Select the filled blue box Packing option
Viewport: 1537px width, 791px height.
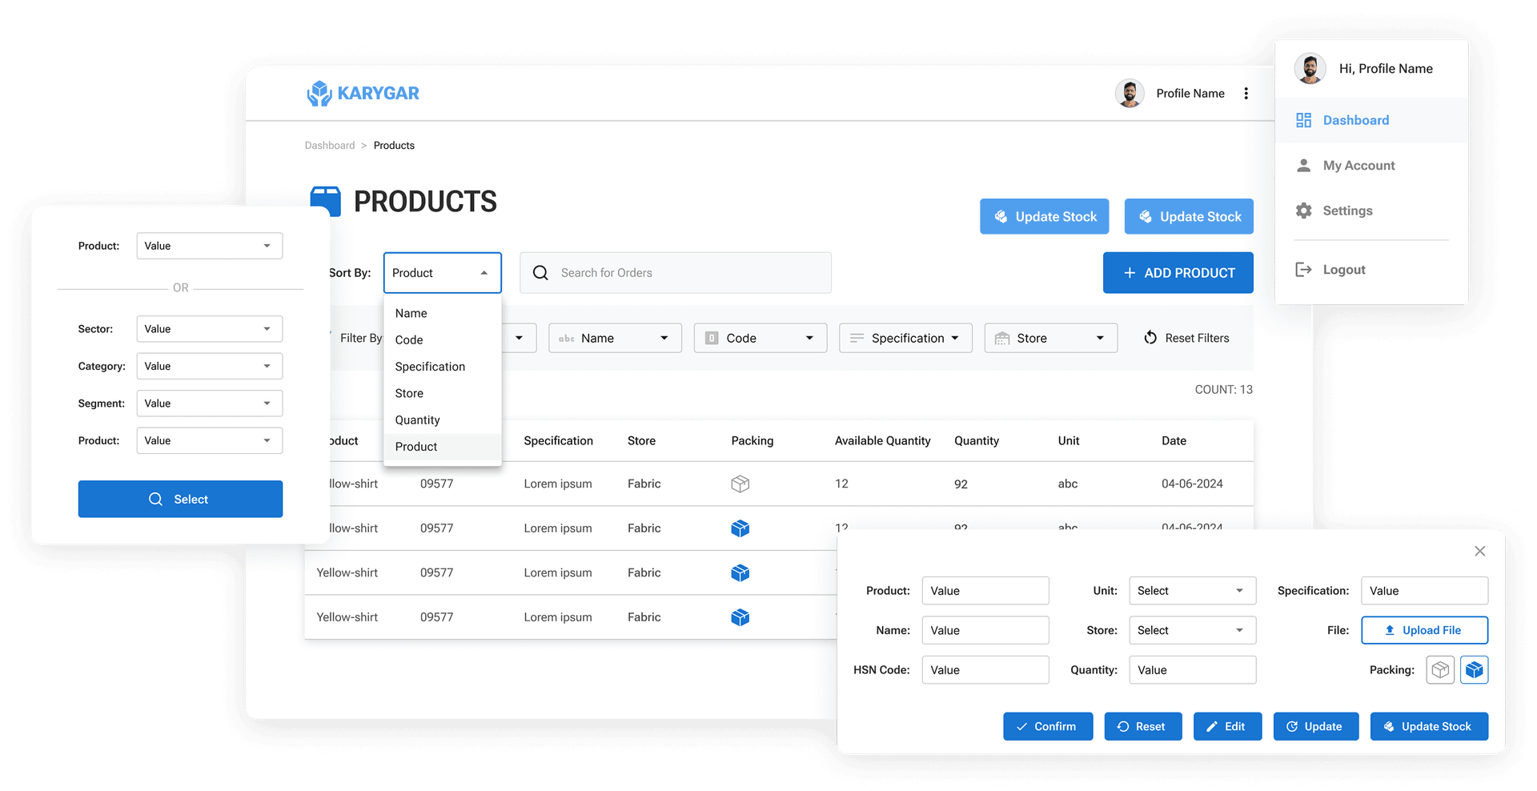pyautogui.click(x=1474, y=670)
